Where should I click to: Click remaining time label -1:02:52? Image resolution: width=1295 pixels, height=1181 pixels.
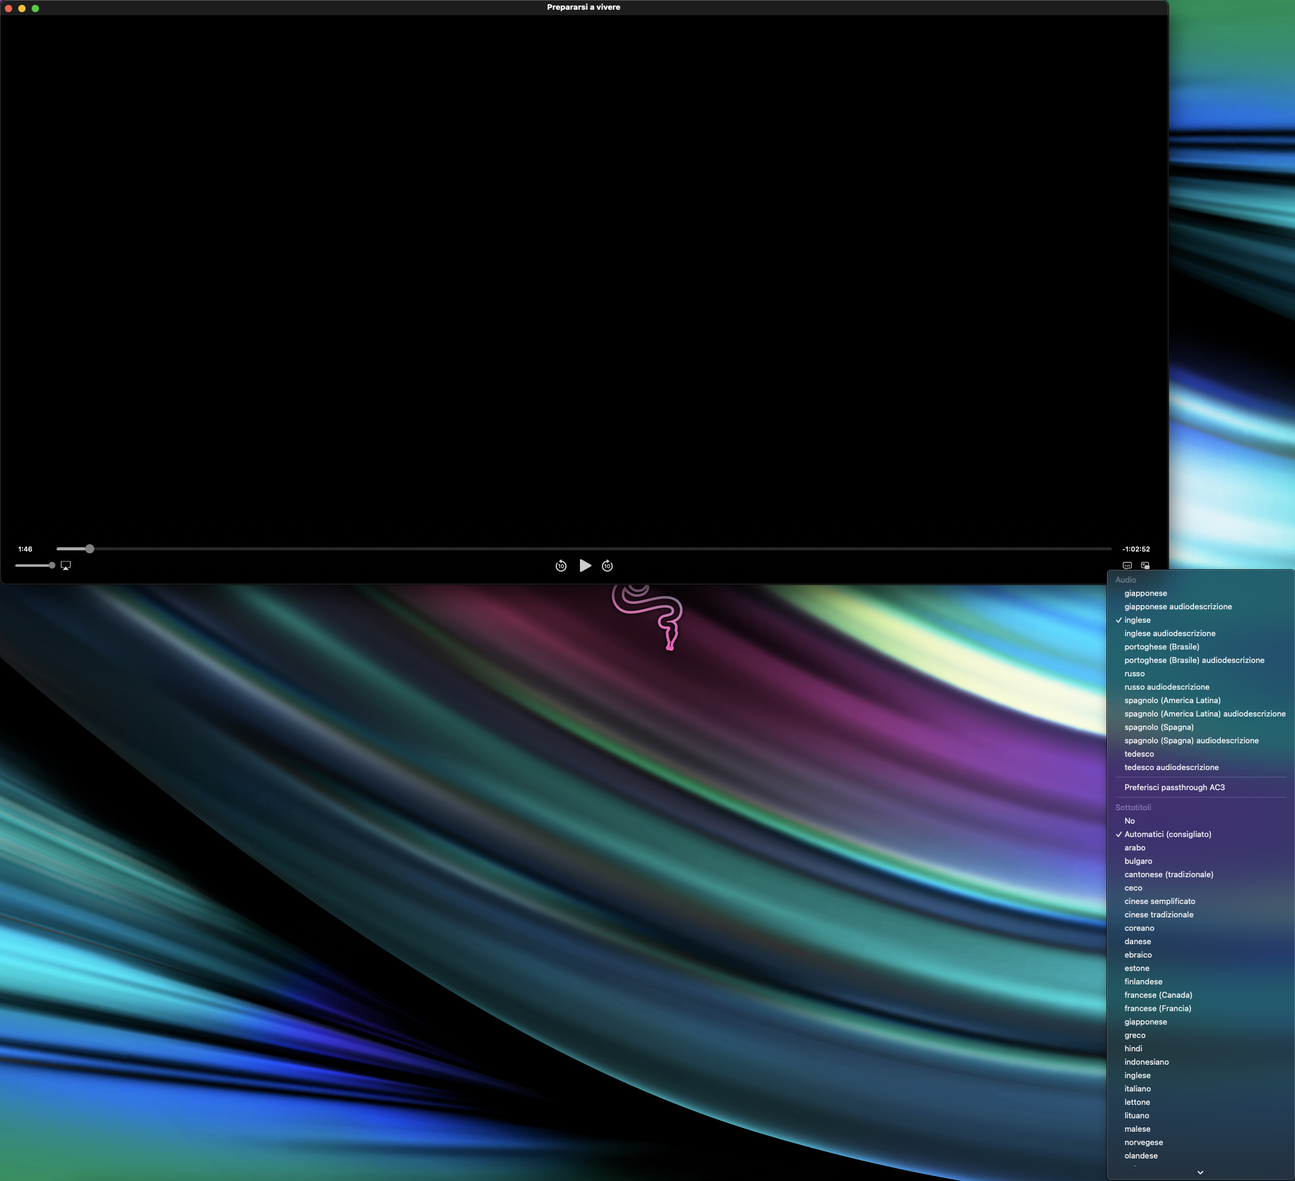[1135, 549]
